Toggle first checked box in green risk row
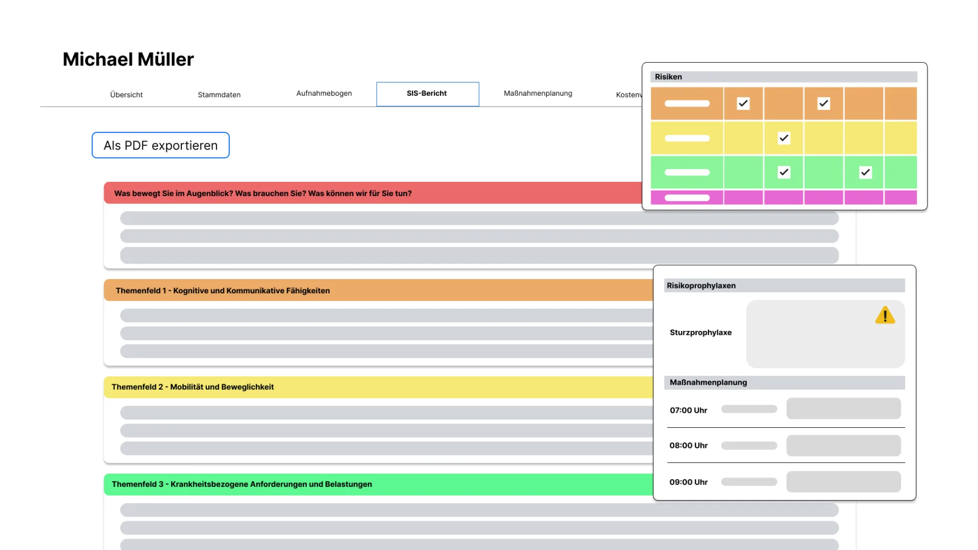This screenshot has width=978, height=550. coord(784,173)
